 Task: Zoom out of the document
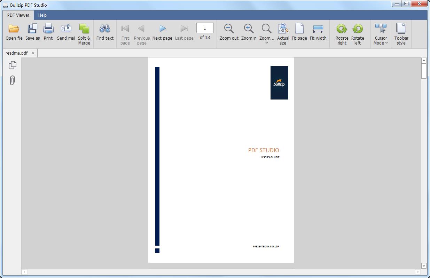(229, 29)
